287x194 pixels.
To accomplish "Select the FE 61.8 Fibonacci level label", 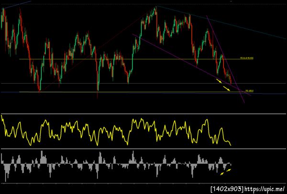I will click(x=247, y=58).
